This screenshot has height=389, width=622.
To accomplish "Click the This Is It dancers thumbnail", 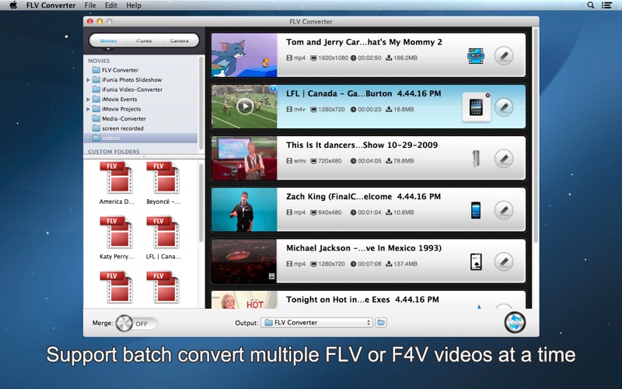I will 244,158.
